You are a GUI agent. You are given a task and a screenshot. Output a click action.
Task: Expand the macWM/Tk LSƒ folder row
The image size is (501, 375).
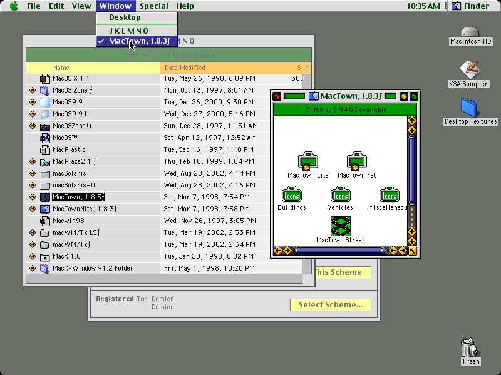pyautogui.click(x=33, y=232)
